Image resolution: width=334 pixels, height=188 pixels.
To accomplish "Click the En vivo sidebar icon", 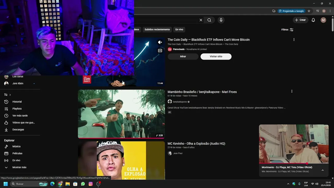I will [x=6, y=160].
